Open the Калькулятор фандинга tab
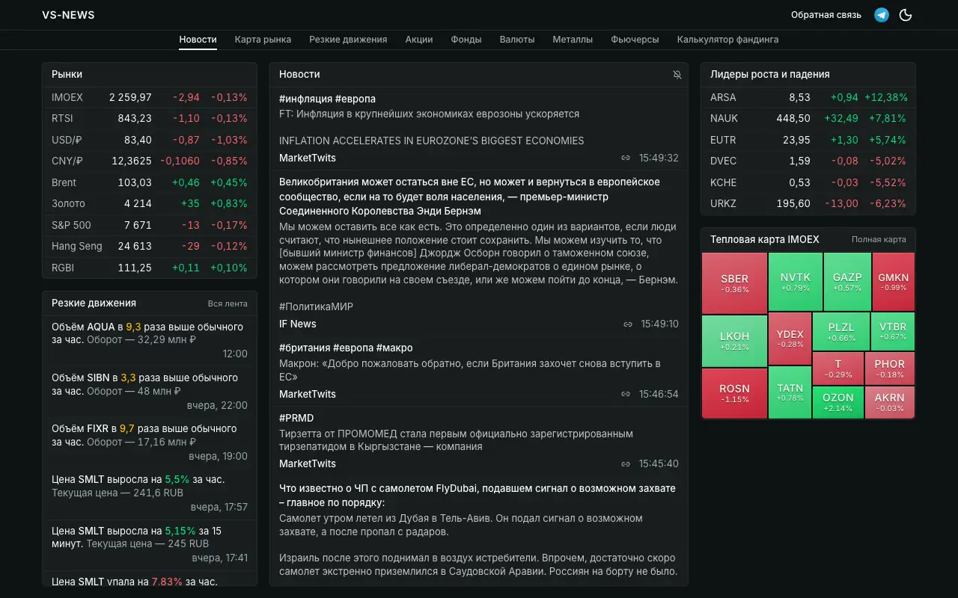This screenshot has width=958, height=598. coord(727,40)
